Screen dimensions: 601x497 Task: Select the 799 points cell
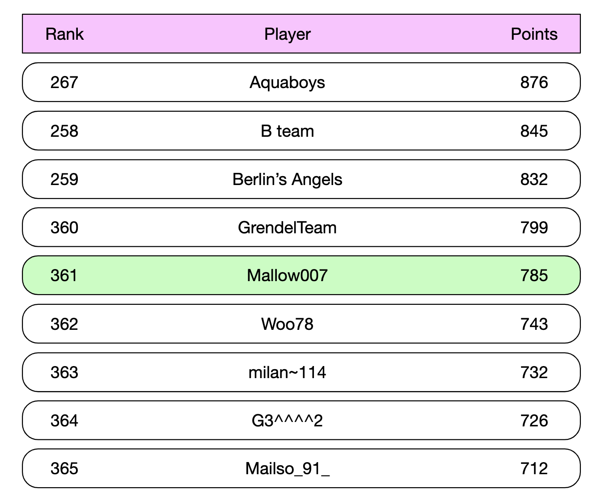click(534, 227)
